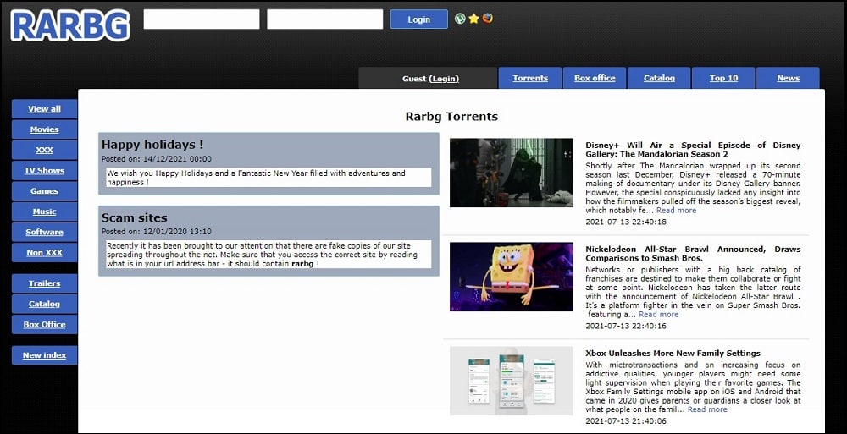This screenshot has height=434, width=847.
Task: Click the Rarbg Torrents page heading
Action: click(451, 117)
